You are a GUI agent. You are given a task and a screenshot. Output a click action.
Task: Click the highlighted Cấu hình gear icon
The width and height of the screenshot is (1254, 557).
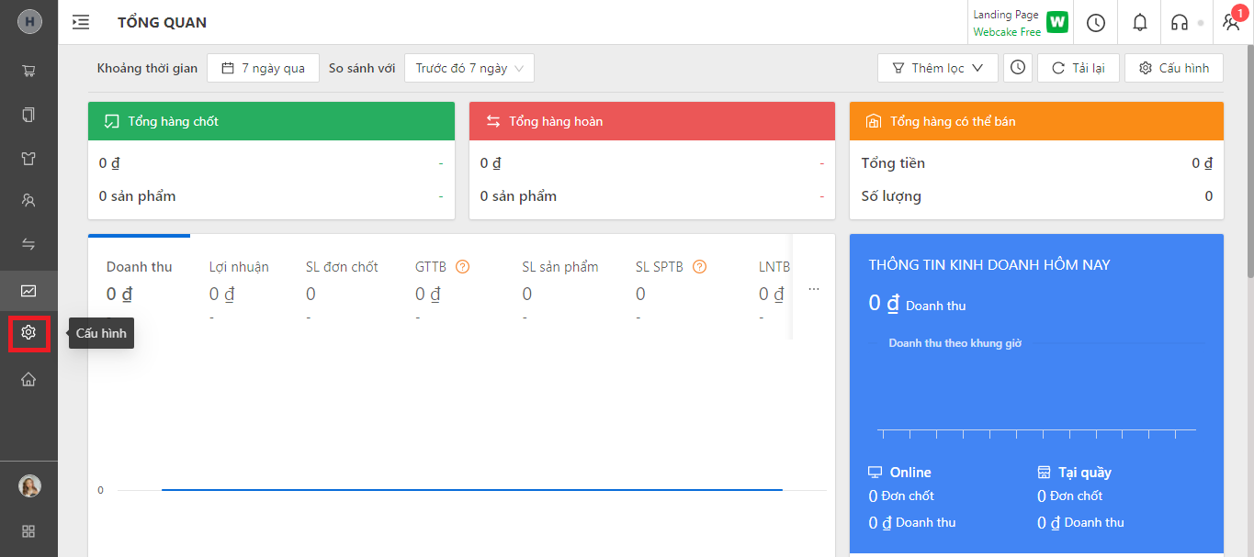pyautogui.click(x=28, y=333)
